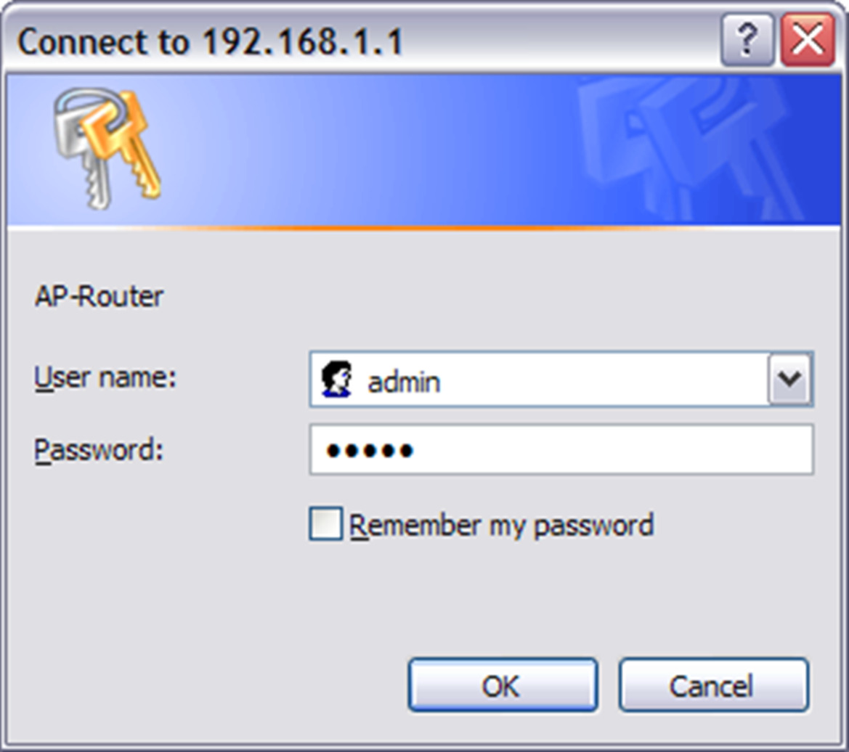Click the user avatar icon beside admin
This screenshot has width=849, height=752.
(x=336, y=379)
